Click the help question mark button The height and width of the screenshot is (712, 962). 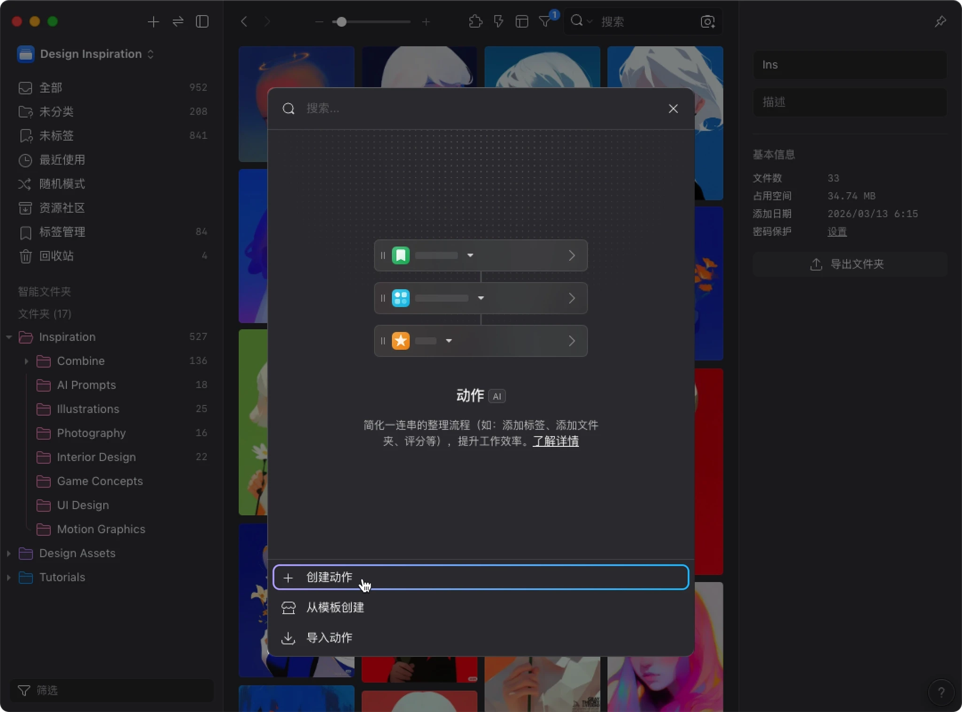[x=941, y=692]
